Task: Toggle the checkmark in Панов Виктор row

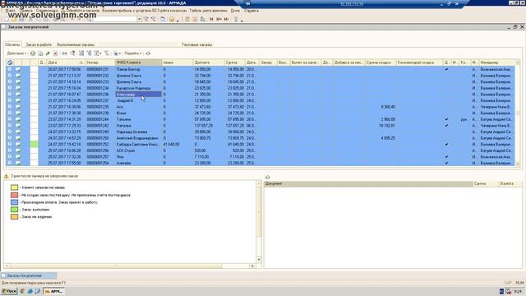Action: pyautogui.click(x=446, y=69)
